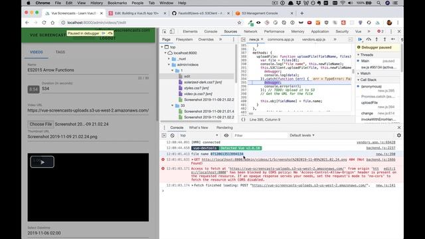
Task: Close the DevTools panel
Action: pyautogui.click(x=399, y=31)
